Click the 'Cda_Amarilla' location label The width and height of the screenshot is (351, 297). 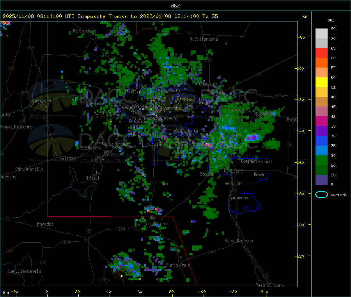(29, 169)
